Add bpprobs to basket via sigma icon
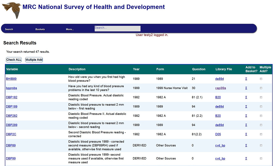The width and height of the screenshot is (278, 166). click(x=246, y=88)
